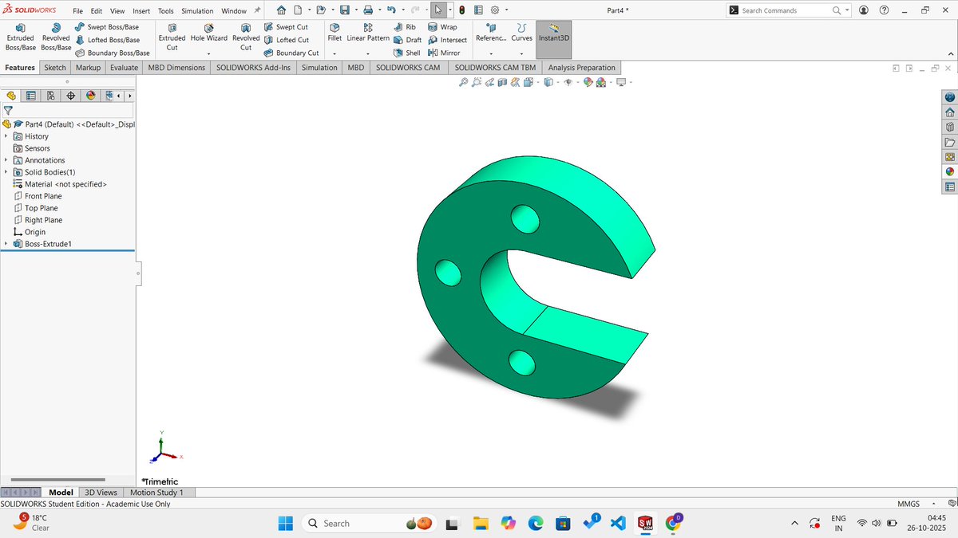Open dropdown under Linear Pattern
Image resolution: width=958 pixels, height=538 pixels.
(368, 53)
